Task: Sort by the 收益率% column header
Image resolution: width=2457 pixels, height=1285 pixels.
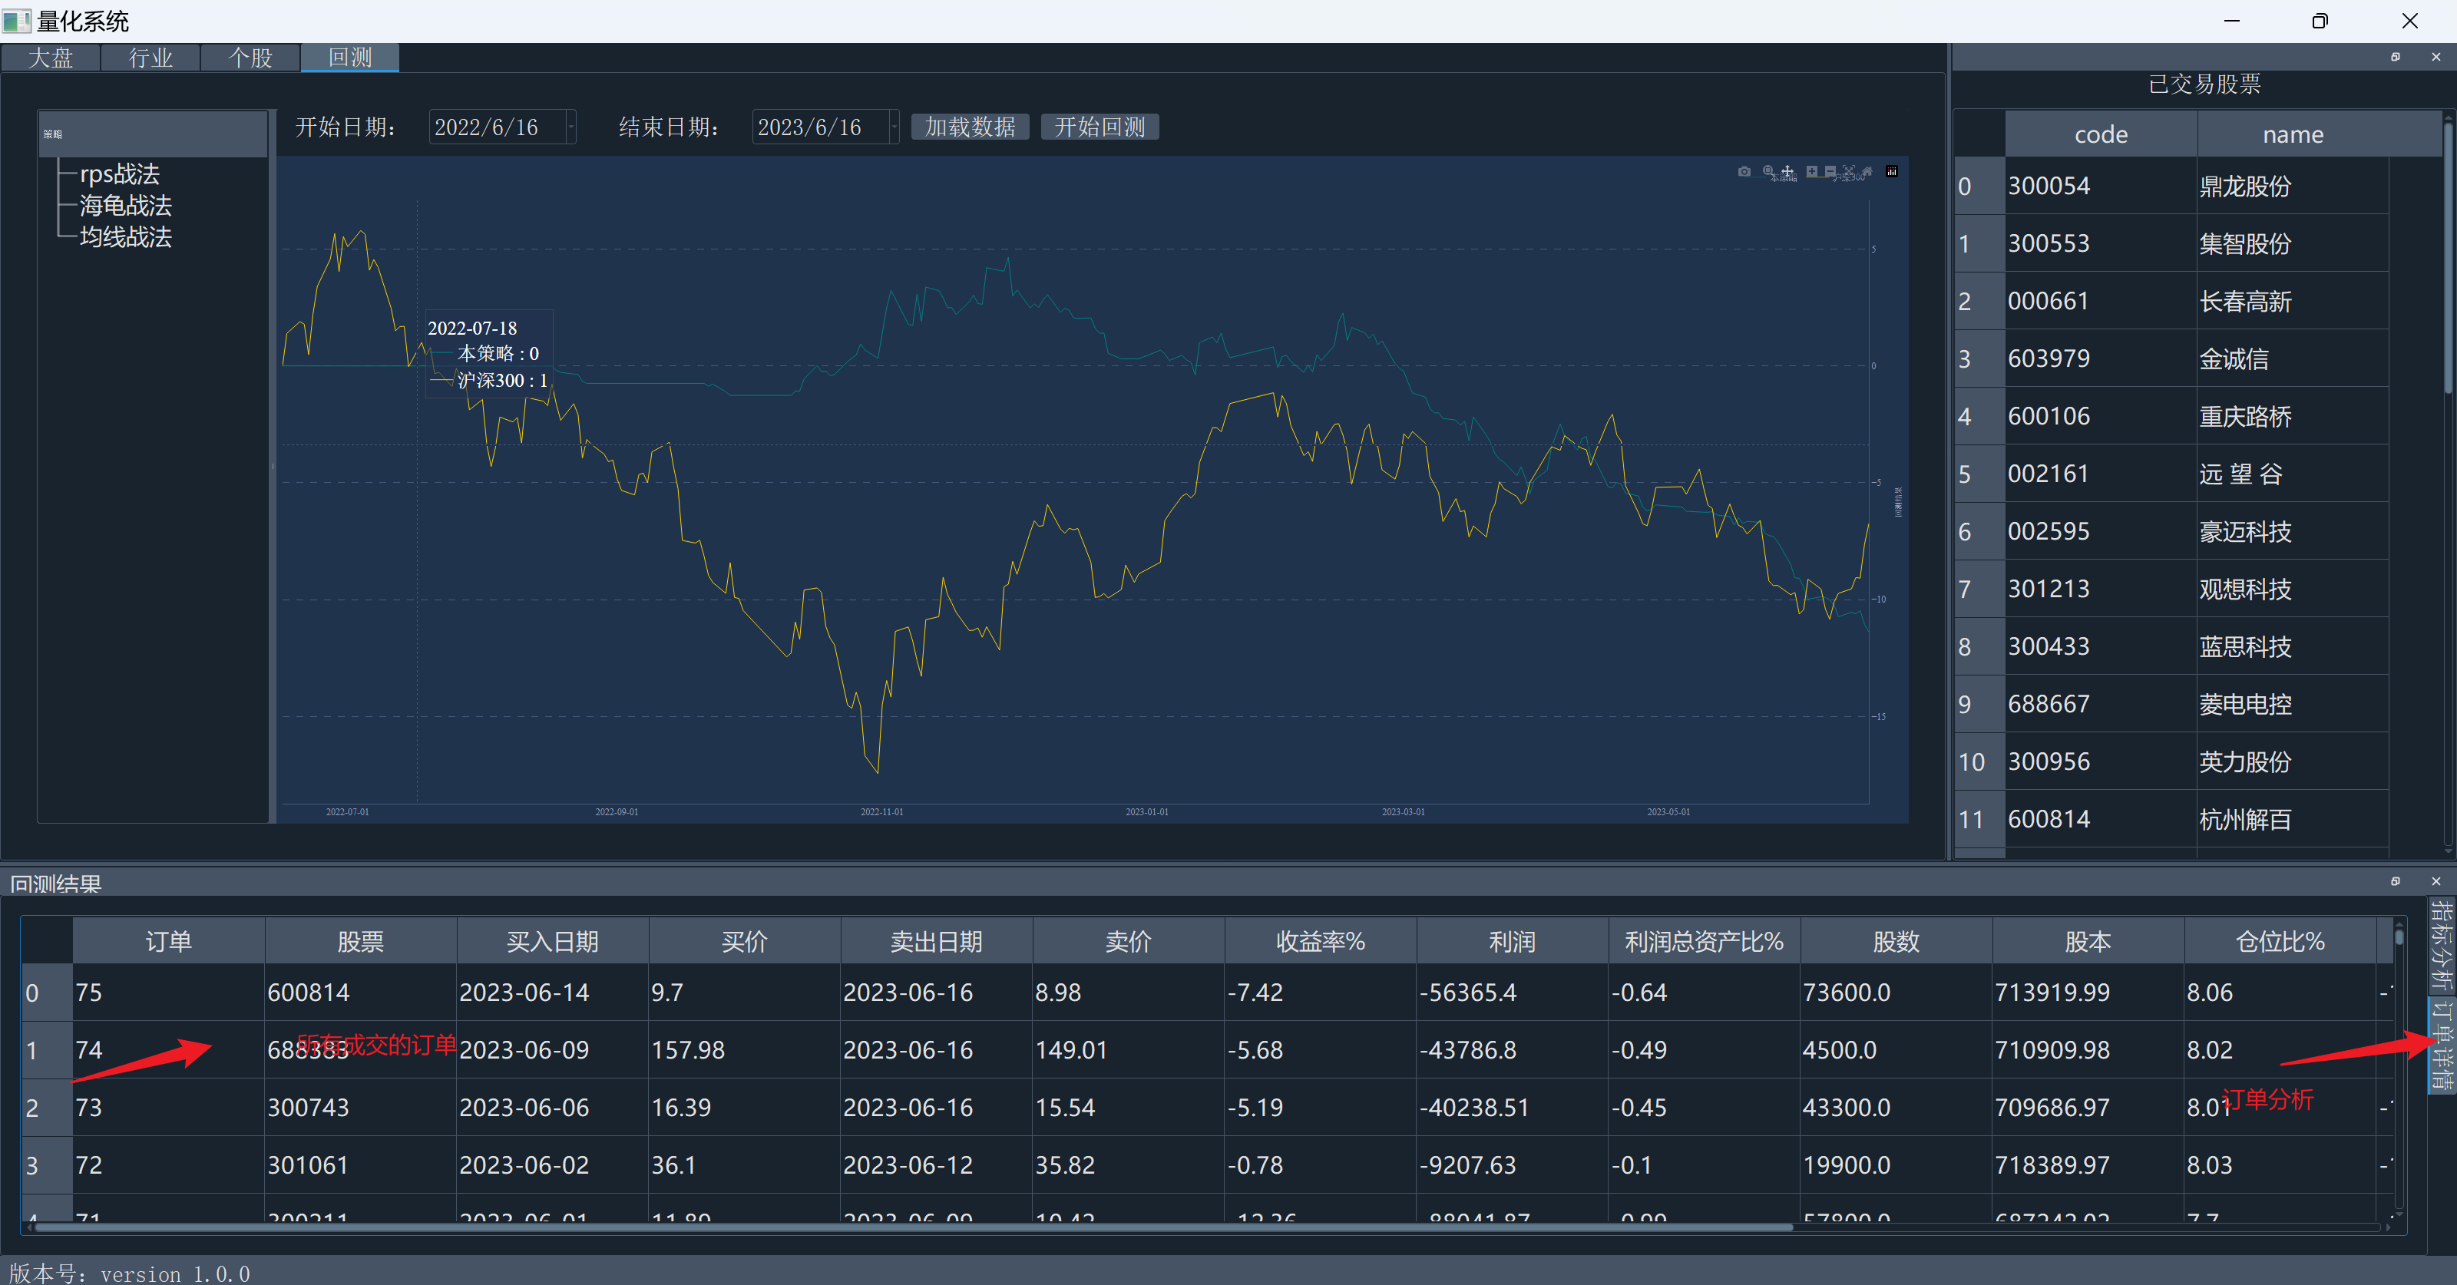Action: pyautogui.click(x=1320, y=941)
